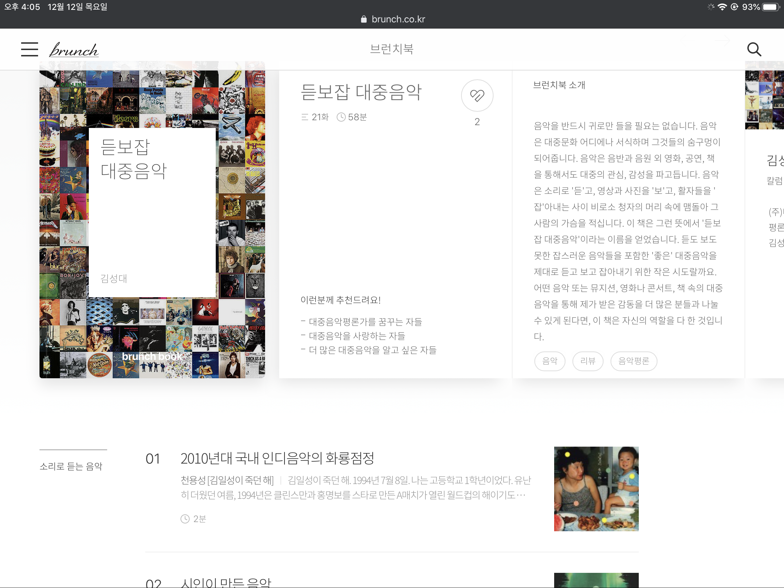
Task: Click the mother and baby article thumbnail
Action: coord(596,488)
